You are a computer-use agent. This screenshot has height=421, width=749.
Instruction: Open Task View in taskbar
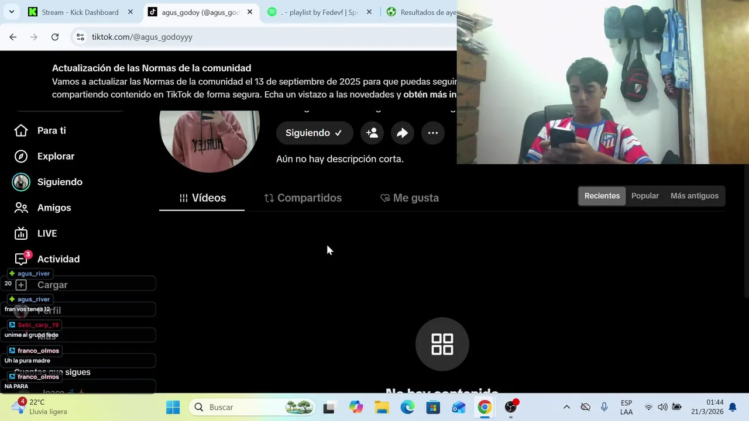329,407
